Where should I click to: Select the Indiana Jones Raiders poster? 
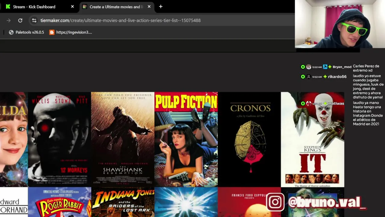pos(123,202)
